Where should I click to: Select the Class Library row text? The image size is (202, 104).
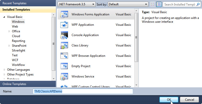[80, 45]
